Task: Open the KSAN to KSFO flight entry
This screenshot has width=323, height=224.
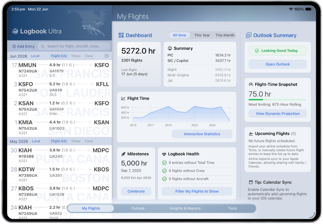Action: [60, 108]
